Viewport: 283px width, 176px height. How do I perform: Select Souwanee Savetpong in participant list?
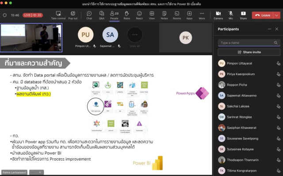point(249,138)
